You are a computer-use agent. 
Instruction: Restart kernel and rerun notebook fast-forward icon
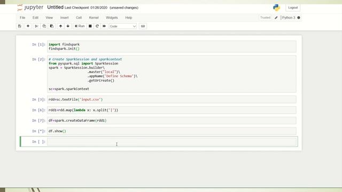pos(104,26)
